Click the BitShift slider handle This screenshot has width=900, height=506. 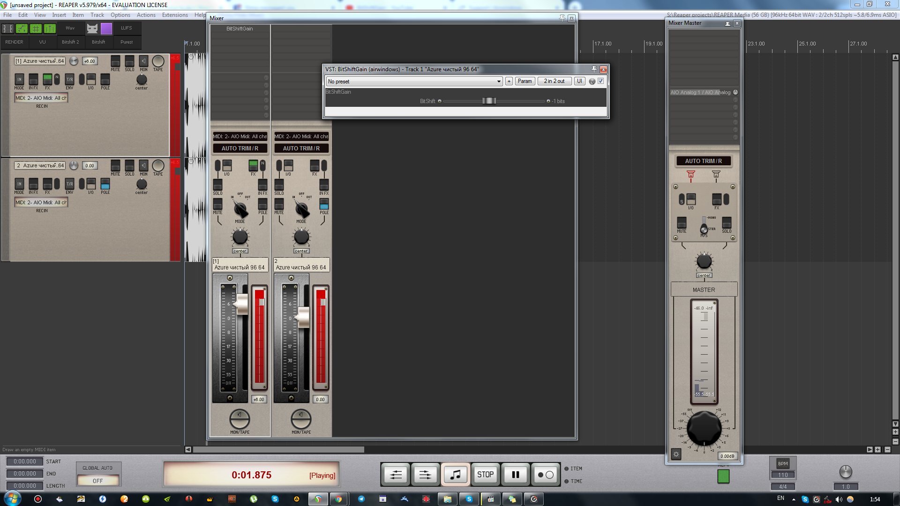[x=489, y=101]
